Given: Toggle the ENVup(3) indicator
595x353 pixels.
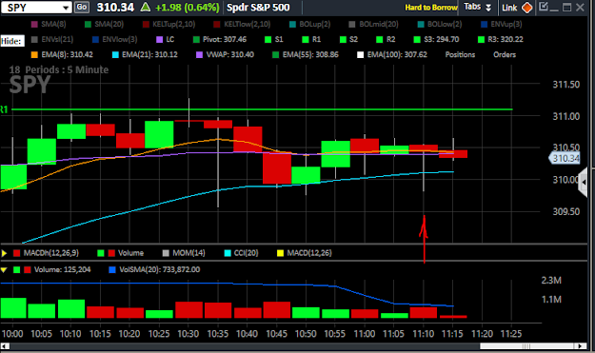Looking at the screenshot, I should [x=502, y=25].
